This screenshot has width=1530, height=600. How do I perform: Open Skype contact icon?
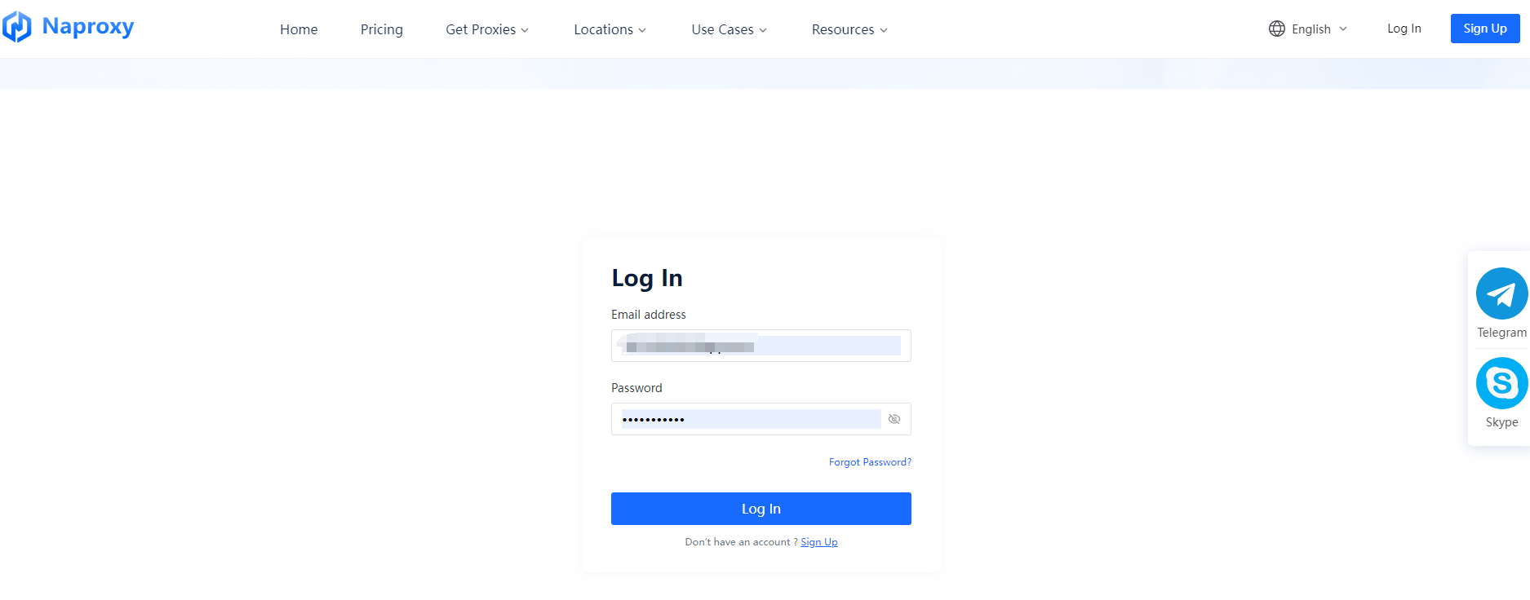coord(1501,383)
